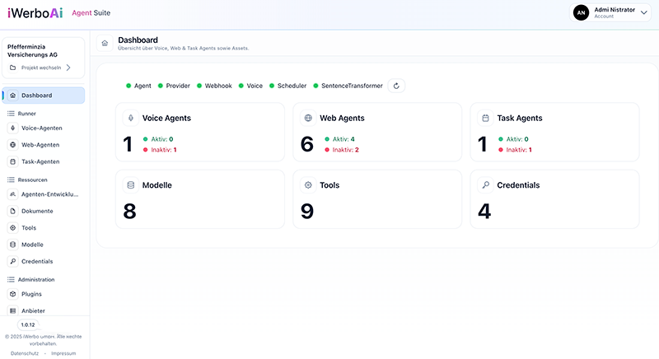The image size is (659, 359).
Task: Click the Modelle database icon
Action: (129, 185)
